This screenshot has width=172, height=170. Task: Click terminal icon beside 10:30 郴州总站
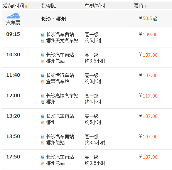coord(42,61)
